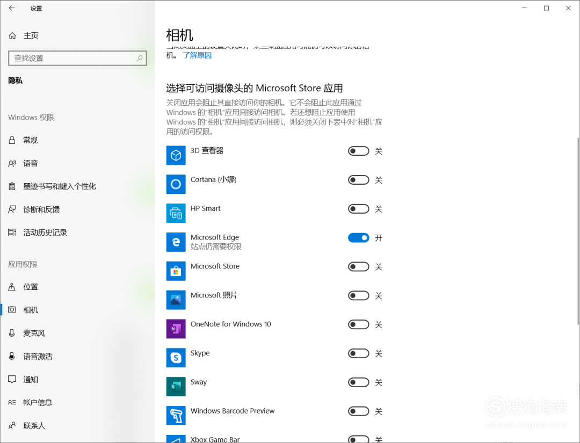The width and height of the screenshot is (580, 443).
Task: Click the feedback icon for 诊断和反馈
Action: click(12, 209)
